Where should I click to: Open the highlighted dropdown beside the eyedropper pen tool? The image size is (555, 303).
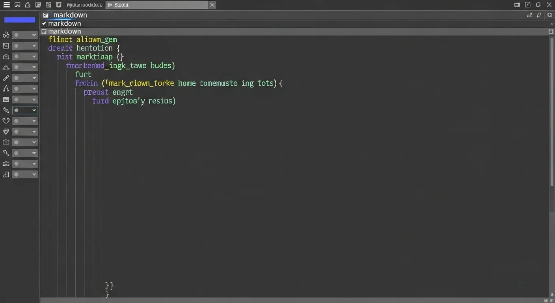click(x=25, y=110)
